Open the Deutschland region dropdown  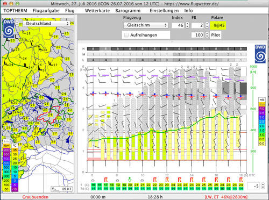point(46,24)
